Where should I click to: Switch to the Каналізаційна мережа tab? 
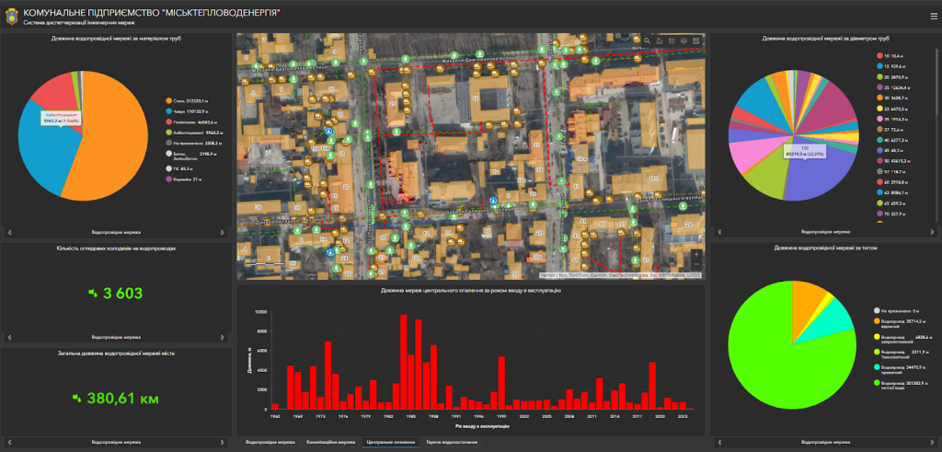point(330,442)
